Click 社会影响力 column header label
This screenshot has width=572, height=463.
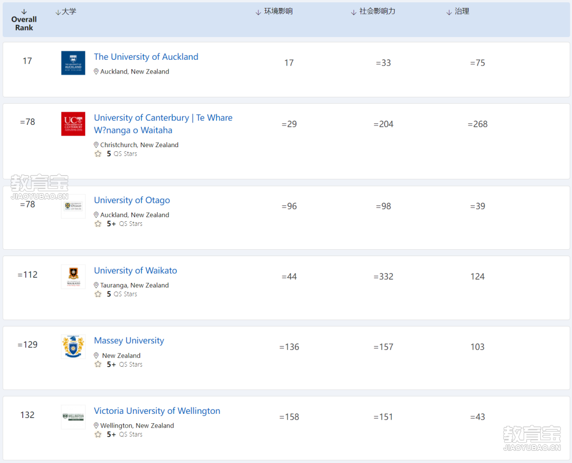click(x=377, y=11)
